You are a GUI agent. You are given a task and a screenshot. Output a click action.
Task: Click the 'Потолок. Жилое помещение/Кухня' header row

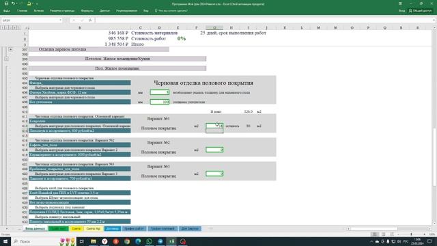click(117, 59)
